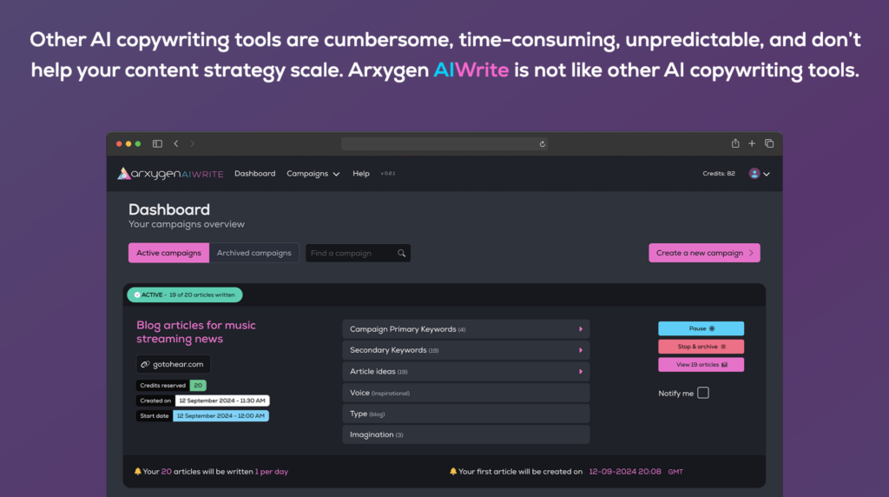Click Credits reserved value 20

coord(198,385)
